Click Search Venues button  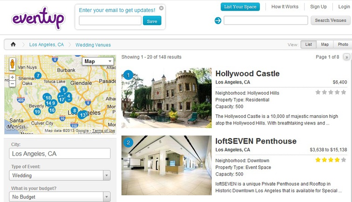331,20
